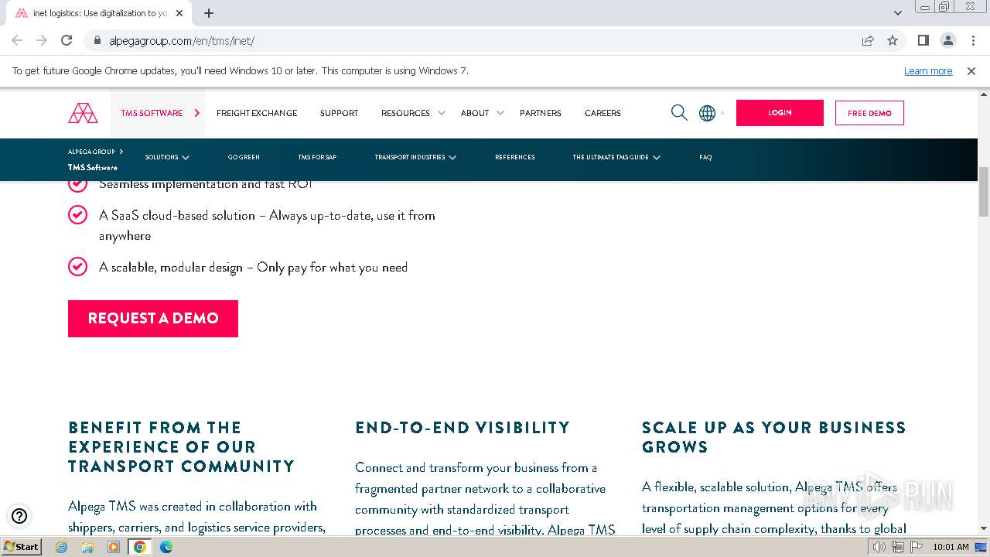Viewport: 990px width, 557px height.
Task: Open a new tab with the plus icon
Action: point(209,13)
